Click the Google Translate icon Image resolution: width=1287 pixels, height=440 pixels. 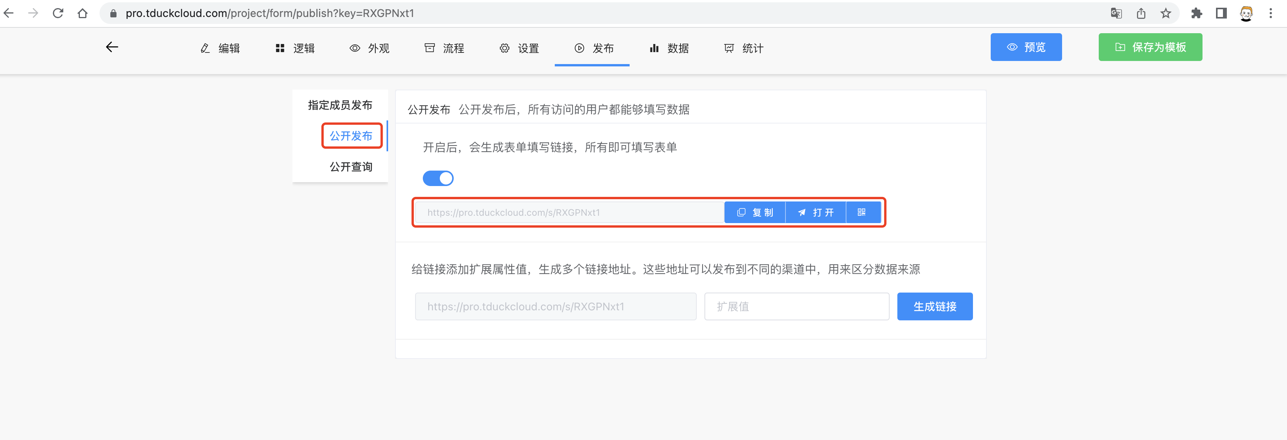(1116, 14)
